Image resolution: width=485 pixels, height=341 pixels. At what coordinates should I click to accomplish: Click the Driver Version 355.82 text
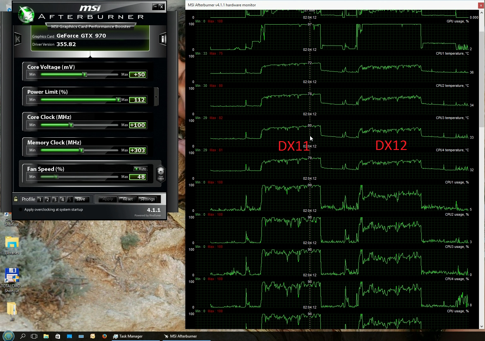point(54,44)
